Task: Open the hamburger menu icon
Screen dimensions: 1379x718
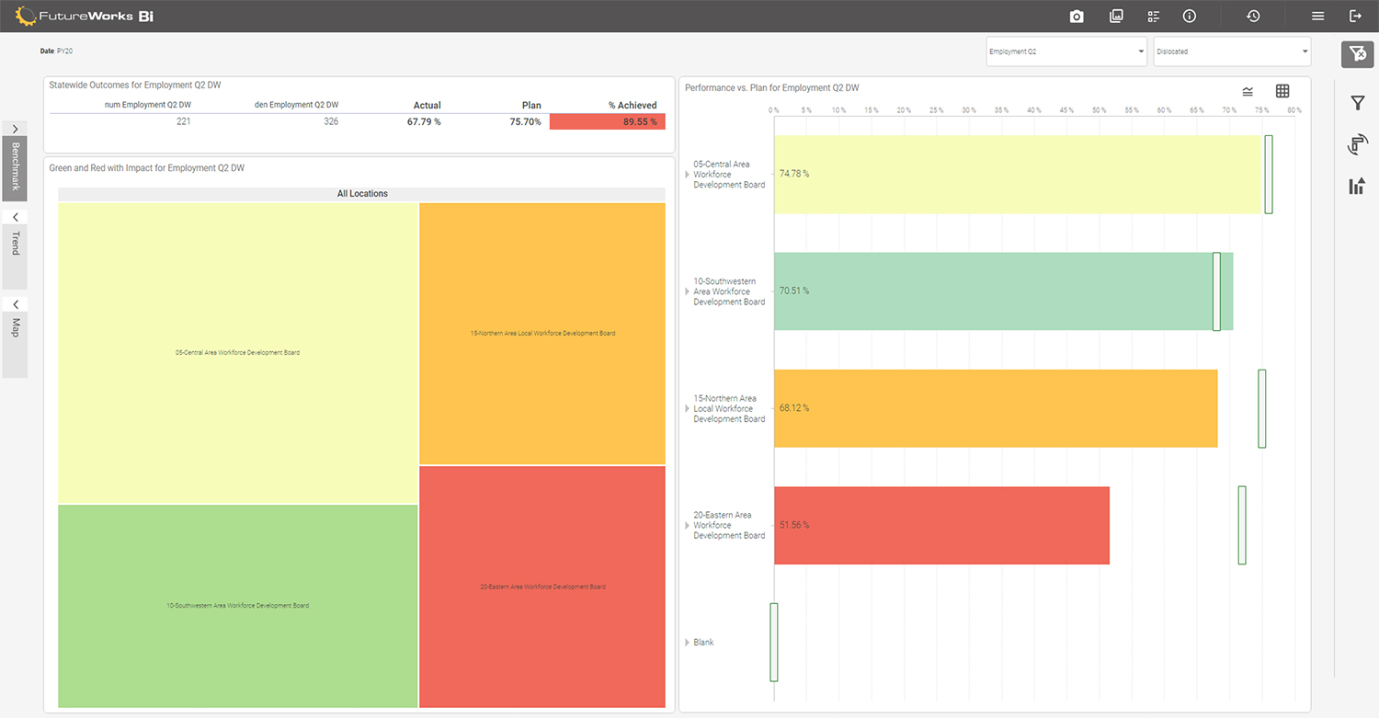Action: pyautogui.click(x=1317, y=16)
